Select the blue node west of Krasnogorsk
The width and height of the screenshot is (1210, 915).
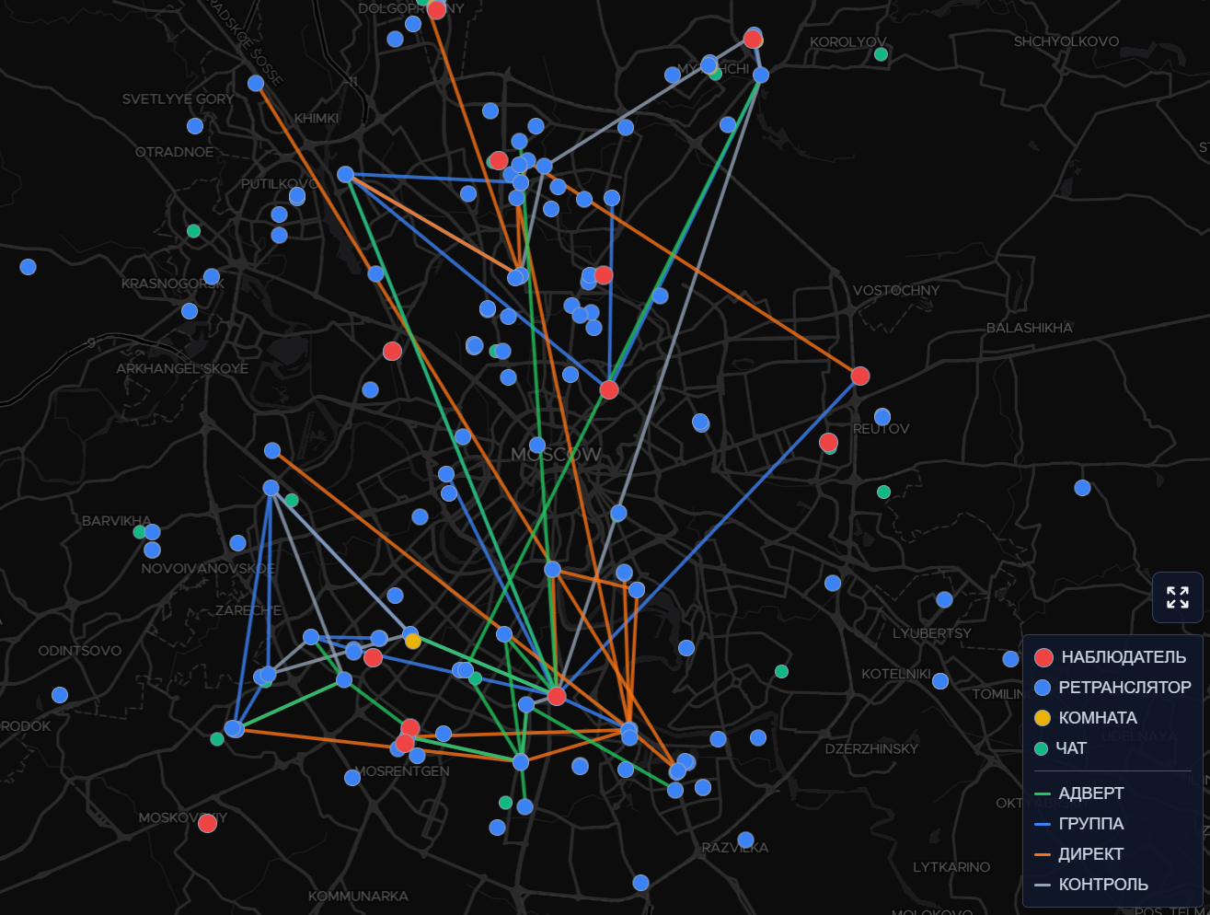point(29,267)
